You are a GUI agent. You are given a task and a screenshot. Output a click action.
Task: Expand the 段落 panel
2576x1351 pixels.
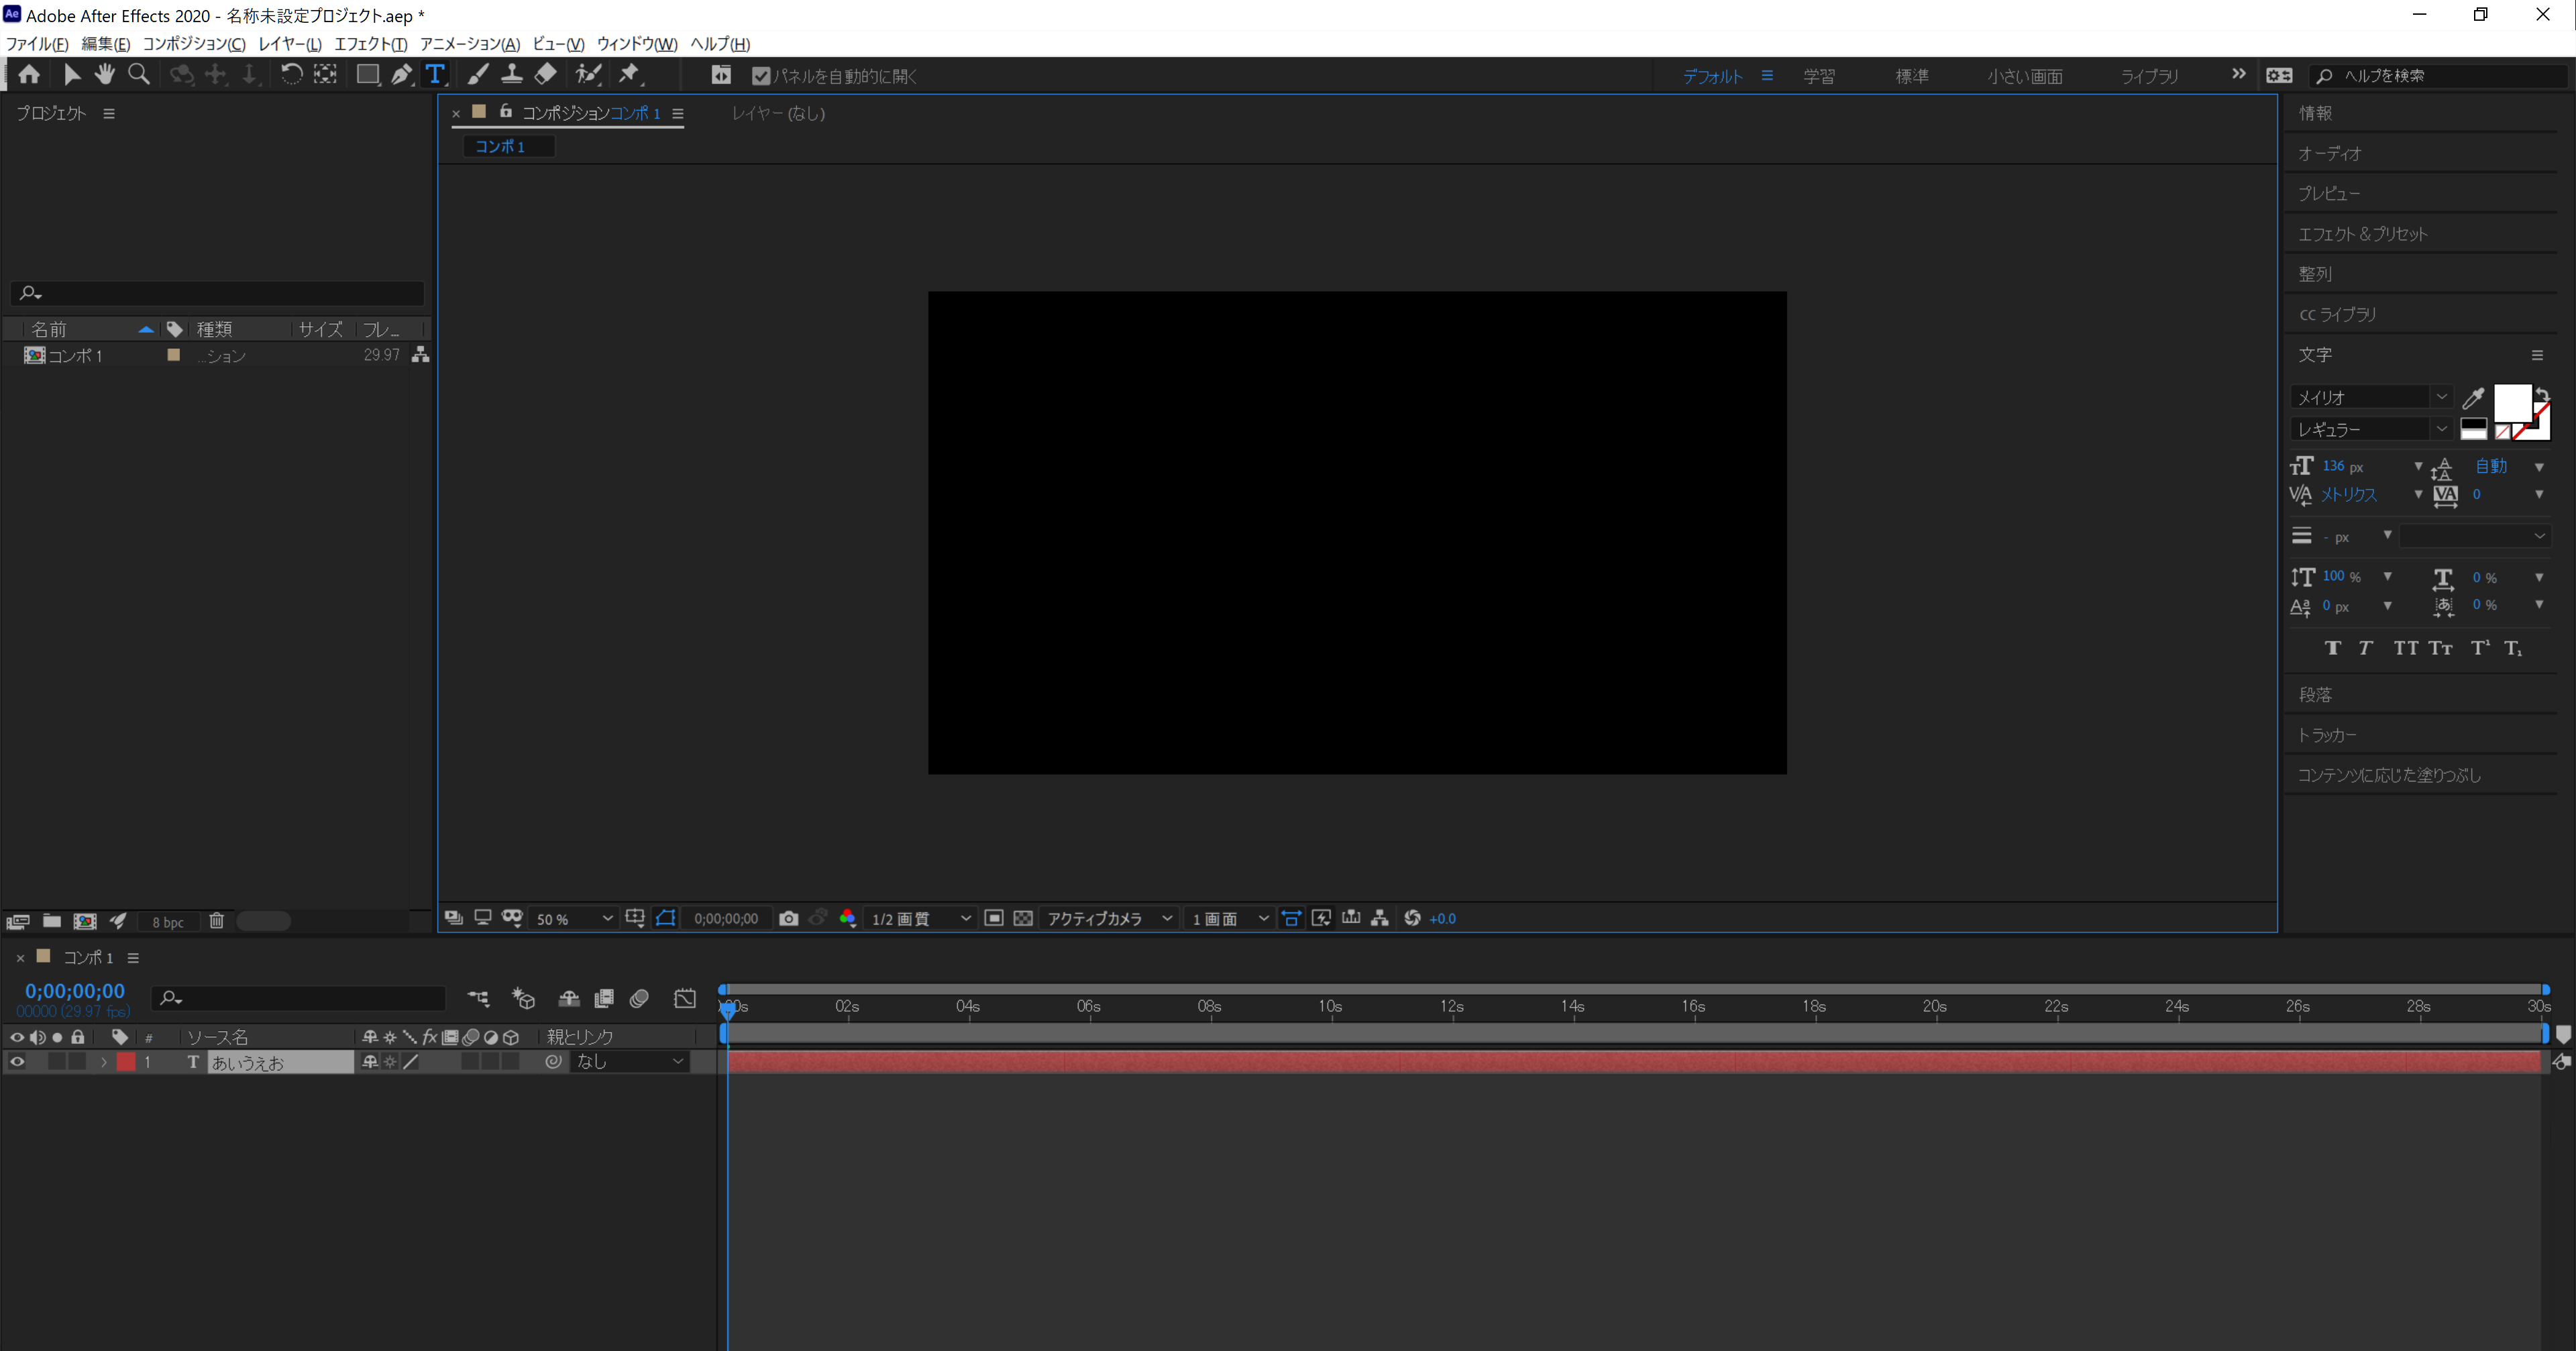click(x=2315, y=694)
